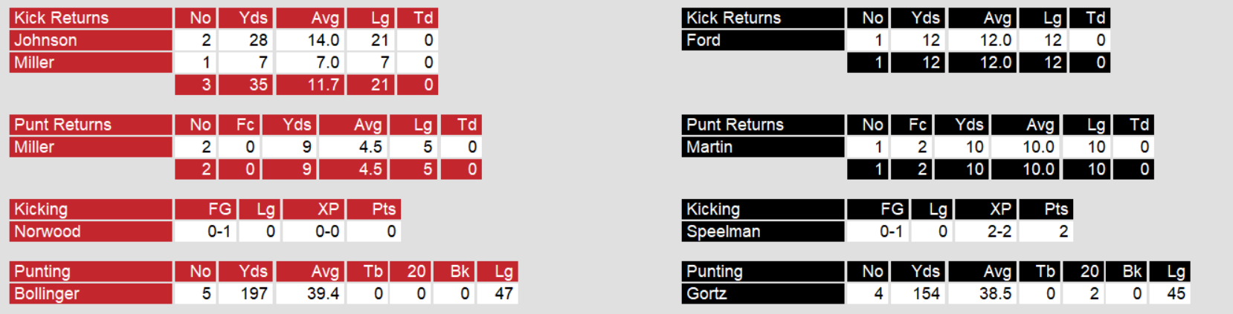Select Martin in the black Punt Returns table

tap(709, 147)
